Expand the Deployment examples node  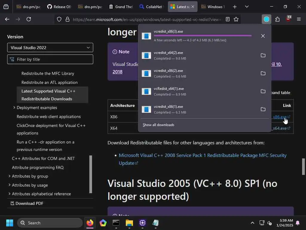tap(14, 108)
